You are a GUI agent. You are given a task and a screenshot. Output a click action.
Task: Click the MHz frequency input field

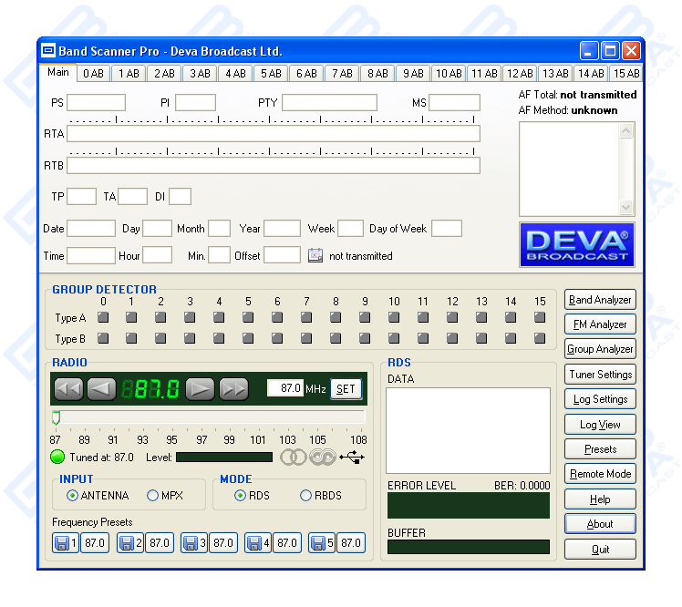[x=284, y=388]
